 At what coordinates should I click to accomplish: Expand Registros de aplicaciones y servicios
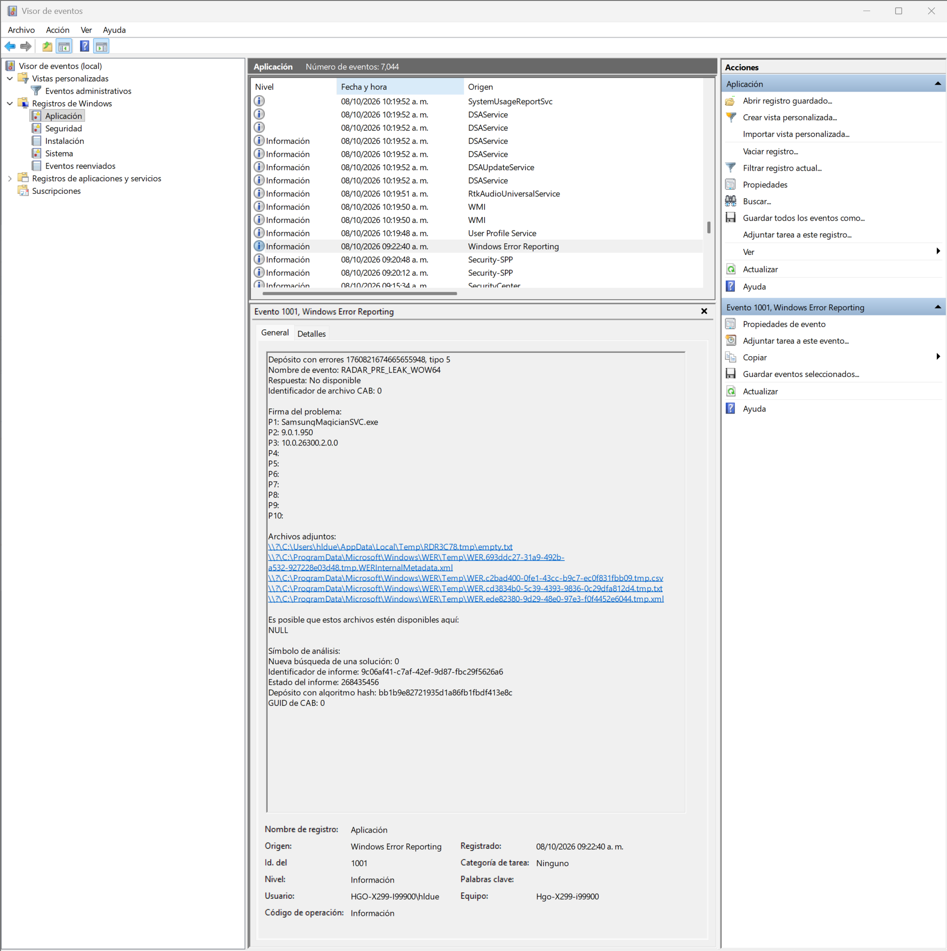coord(10,178)
